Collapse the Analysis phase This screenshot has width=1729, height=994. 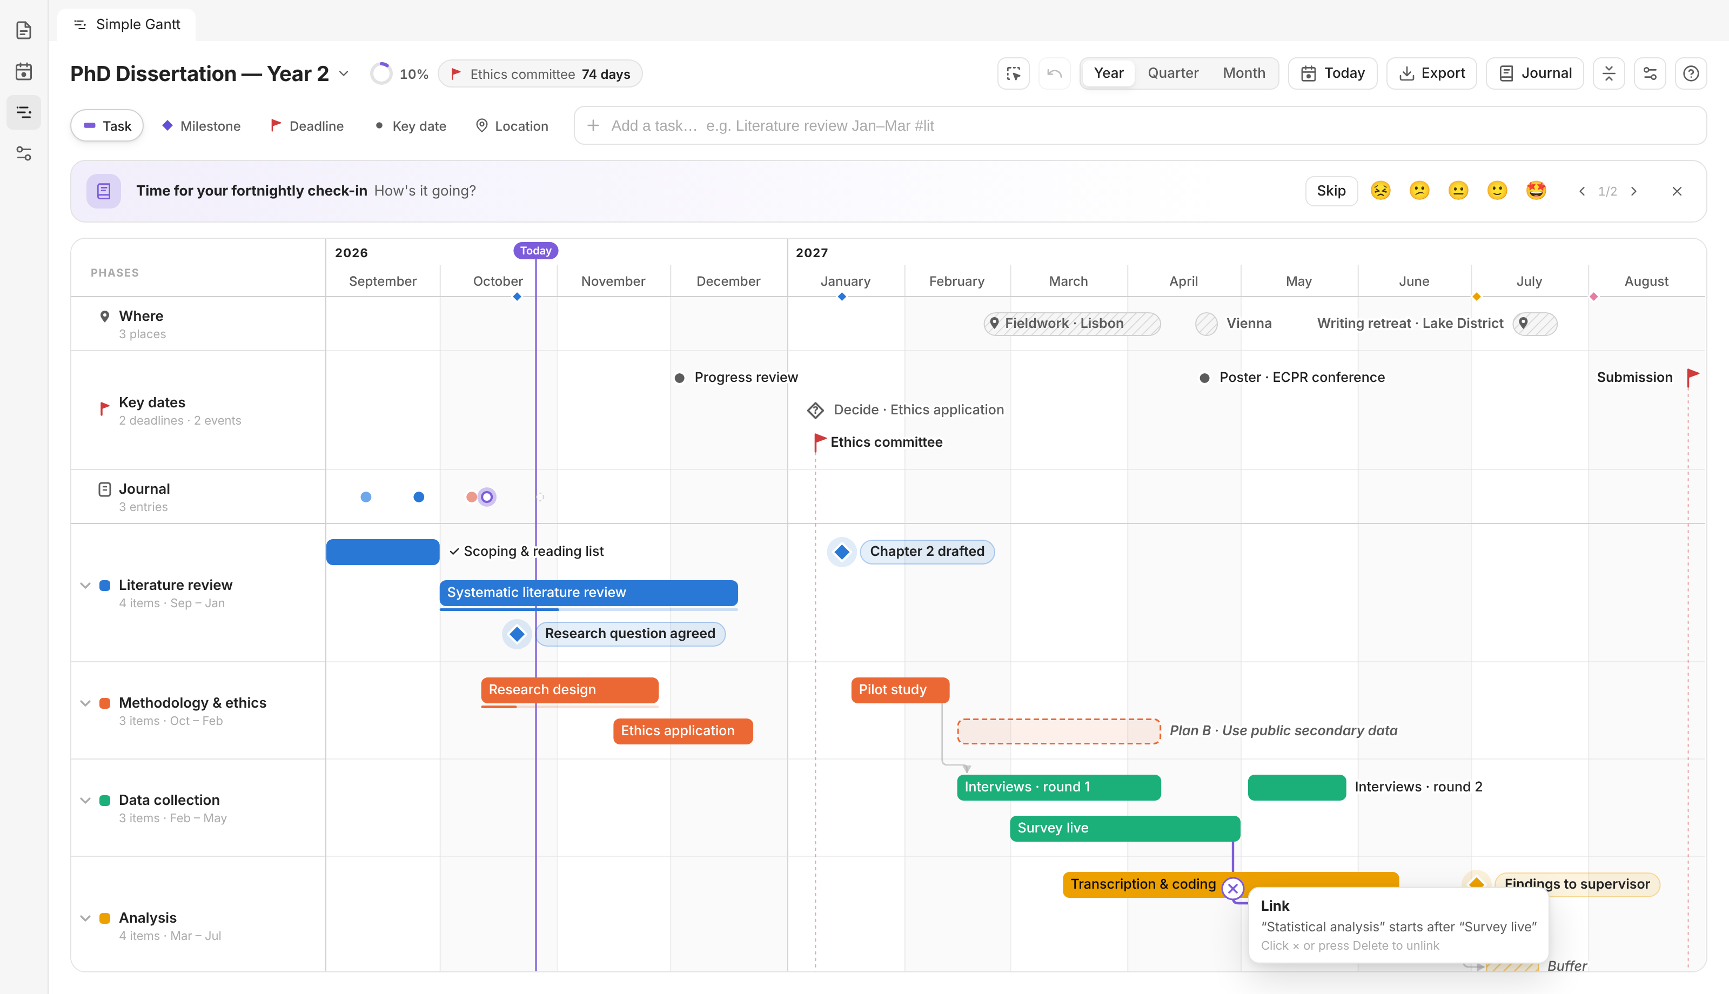[x=85, y=917]
